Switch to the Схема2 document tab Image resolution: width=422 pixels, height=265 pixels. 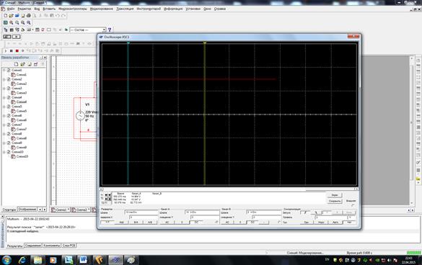point(81,210)
